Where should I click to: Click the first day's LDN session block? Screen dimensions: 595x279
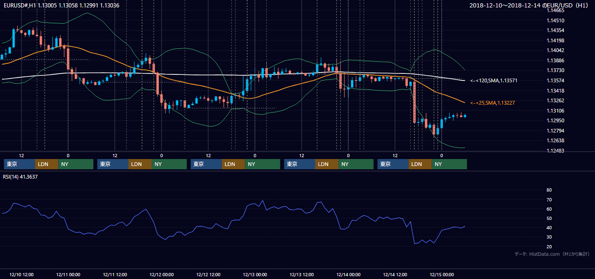pyautogui.click(x=47, y=164)
